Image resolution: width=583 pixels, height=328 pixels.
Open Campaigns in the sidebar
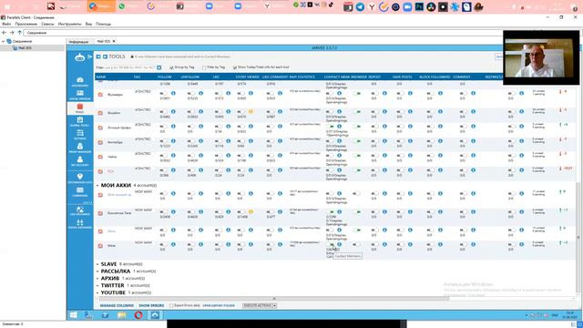[80, 192]
